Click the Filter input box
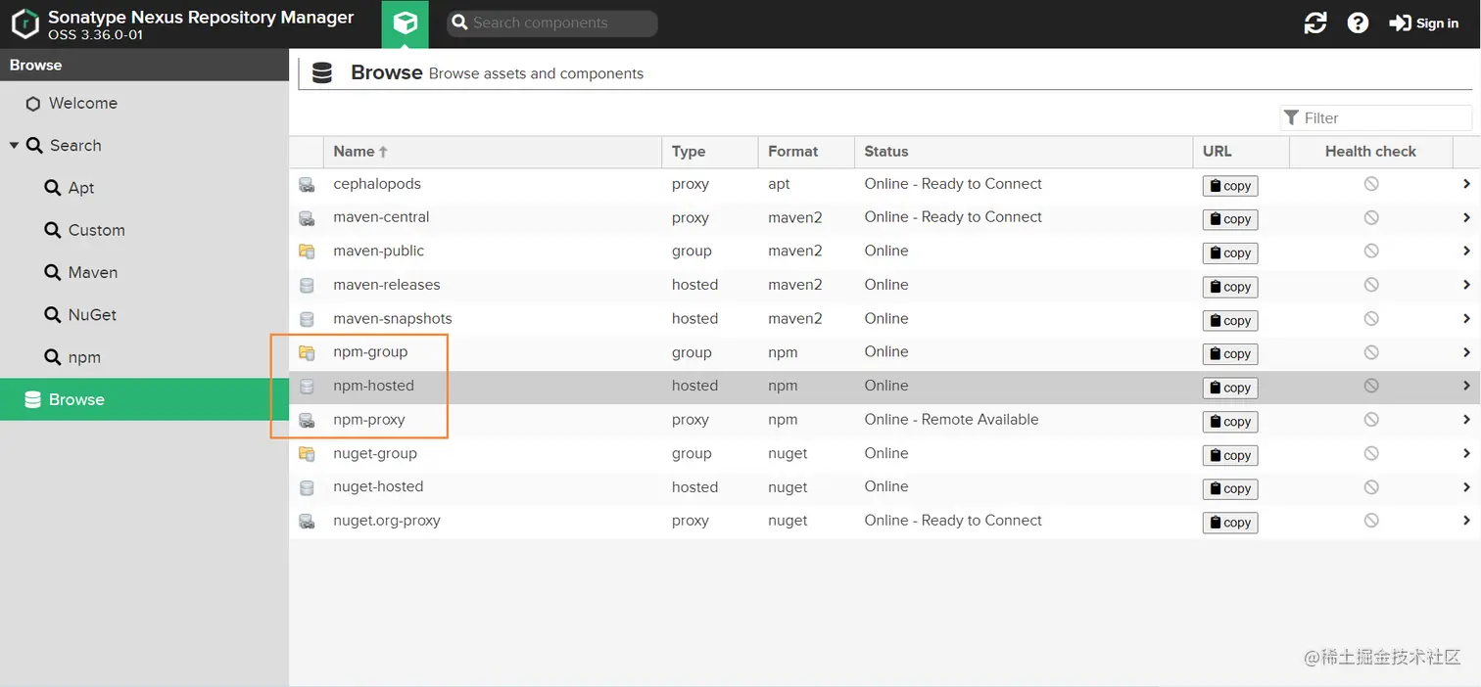The width and height of the screenshot is (1481, 687). point(1376,117)
